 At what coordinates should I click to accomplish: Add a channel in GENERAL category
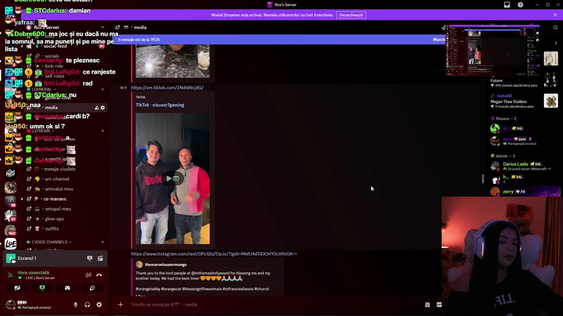(102, 90)
